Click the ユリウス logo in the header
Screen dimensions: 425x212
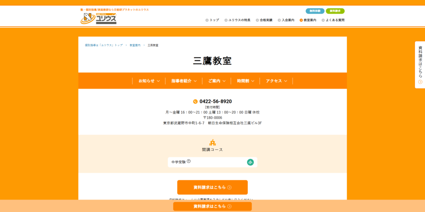click(98, 18)
